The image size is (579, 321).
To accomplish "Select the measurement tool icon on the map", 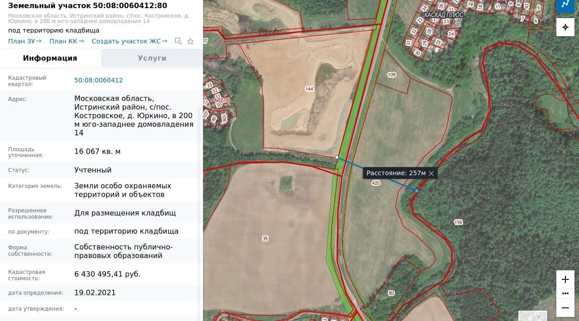I will pyautogui.click(x=565, y=5).
